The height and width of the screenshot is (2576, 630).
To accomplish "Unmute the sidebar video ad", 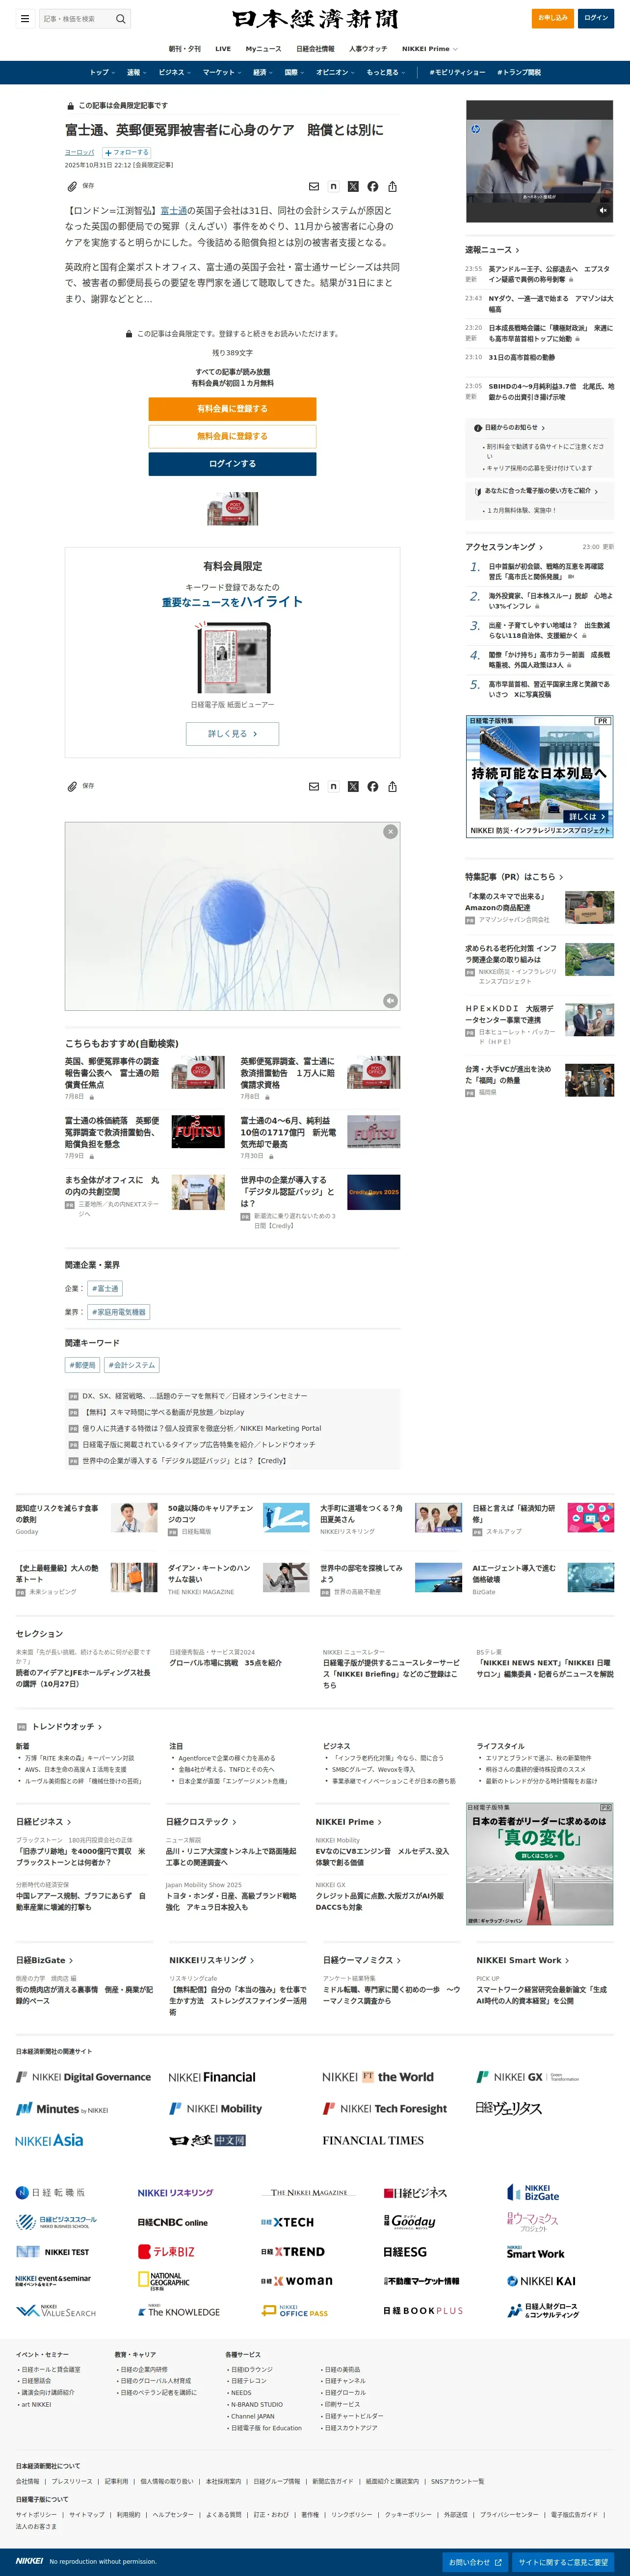I will pyautogui.click(x=603, y=211).
